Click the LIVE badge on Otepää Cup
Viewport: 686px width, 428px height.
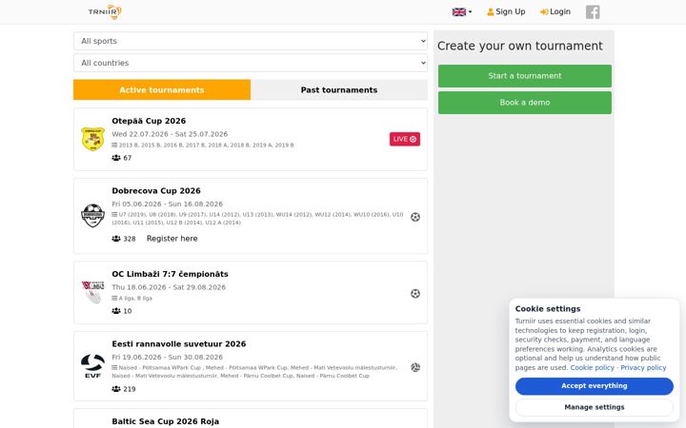(x=405, y=139)
